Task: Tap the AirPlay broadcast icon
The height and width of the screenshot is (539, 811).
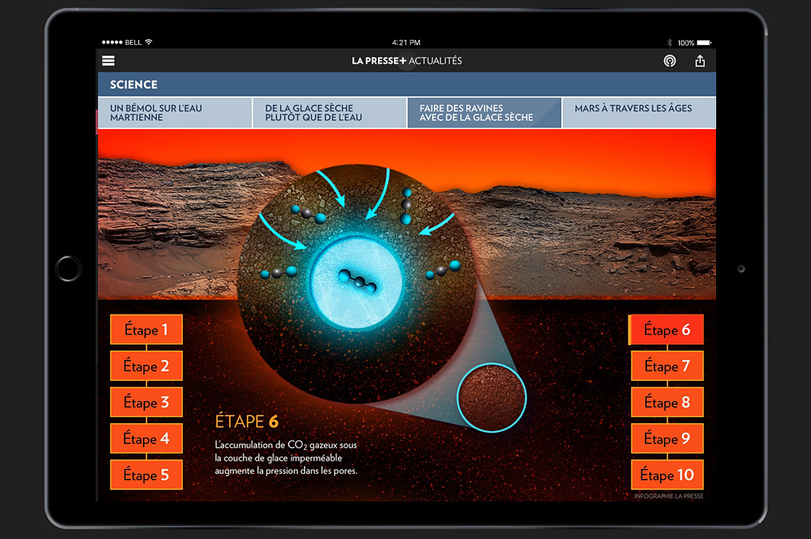Action: pos(670,61)
